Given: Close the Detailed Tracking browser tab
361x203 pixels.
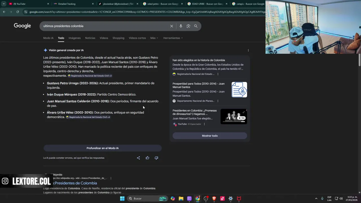Looking at the screenshot, I should pos(93,4).
